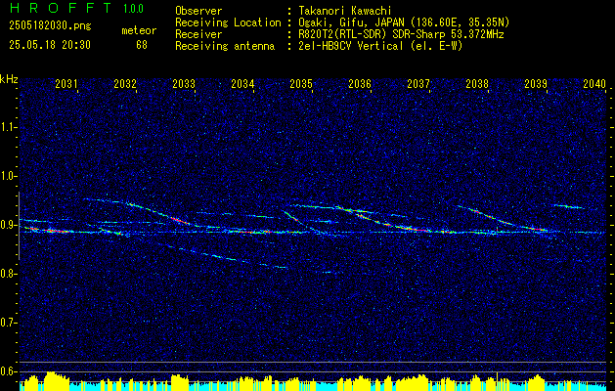This screenshot has width=615, height=391.
Task: Click the Receiving Location label
Action: click(228, 22)
